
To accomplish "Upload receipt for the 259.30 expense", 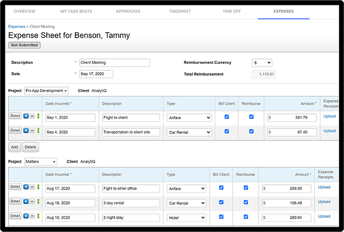I will [324, 187].
